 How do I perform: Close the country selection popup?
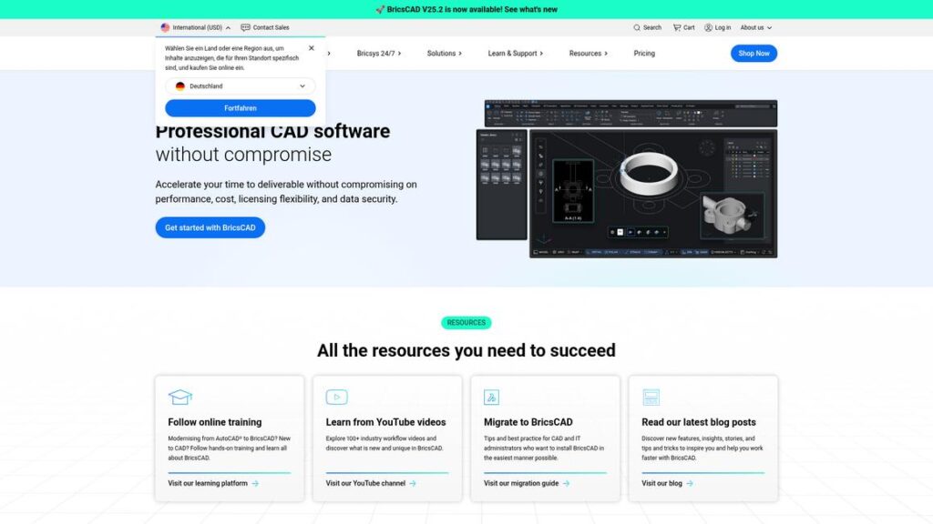point(312,48)
